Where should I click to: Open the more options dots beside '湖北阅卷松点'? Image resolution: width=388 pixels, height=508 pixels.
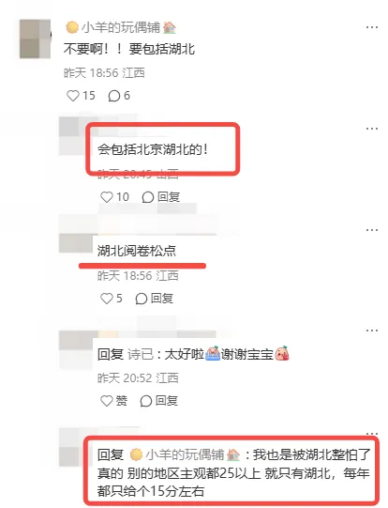(372, 230)
